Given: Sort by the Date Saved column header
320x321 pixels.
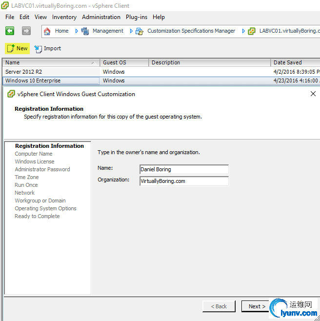Looking at the screenshot, I should click(295, 62).
